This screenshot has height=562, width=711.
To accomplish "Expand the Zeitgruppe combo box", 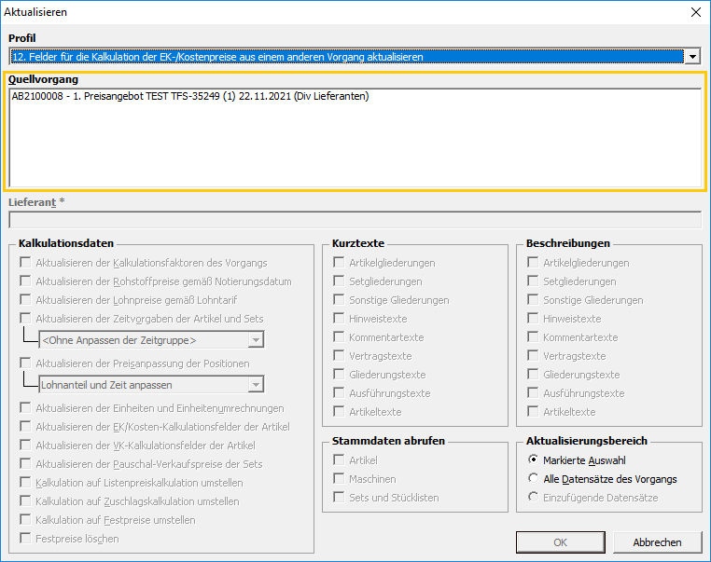I will point(255,339).
